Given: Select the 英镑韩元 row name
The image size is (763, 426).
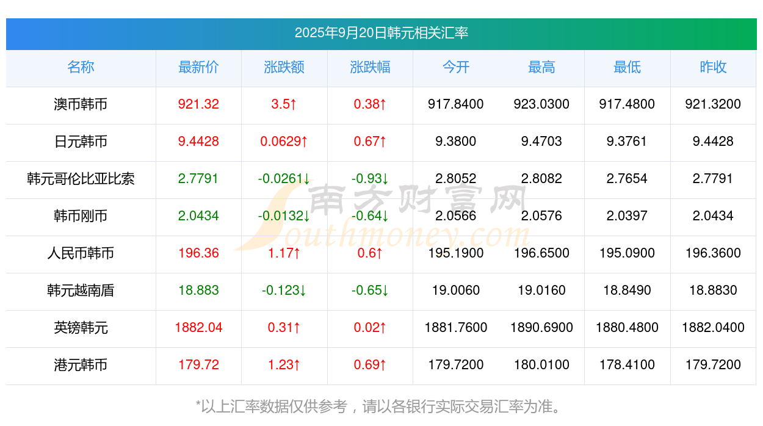Looking at the screenshot, I should tap(81, 328).
